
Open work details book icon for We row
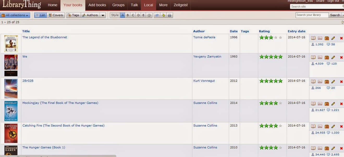click(x=313, y=57)
